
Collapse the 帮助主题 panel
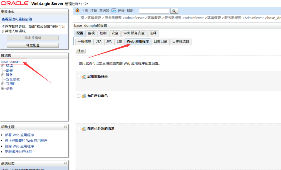65,127
